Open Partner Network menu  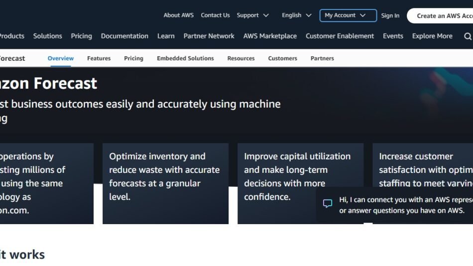(209, 36)
